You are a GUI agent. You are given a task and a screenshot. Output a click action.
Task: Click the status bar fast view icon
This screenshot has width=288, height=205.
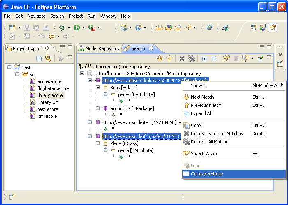coord(12,196)
